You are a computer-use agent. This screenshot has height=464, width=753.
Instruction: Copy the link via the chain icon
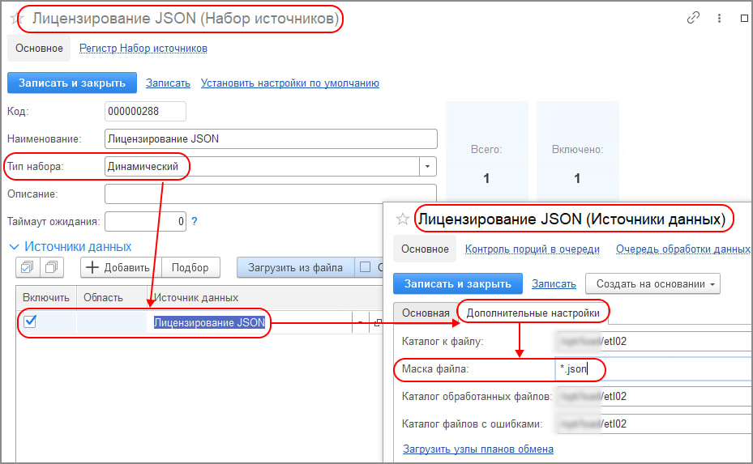(693, 18)
